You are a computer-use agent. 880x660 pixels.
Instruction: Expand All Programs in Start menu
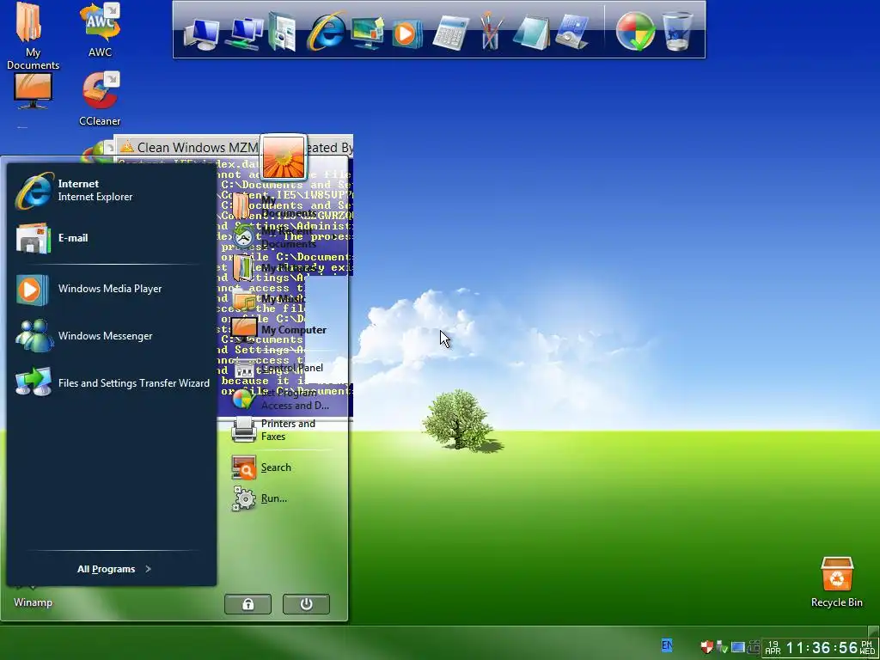[x=114, y=569]
